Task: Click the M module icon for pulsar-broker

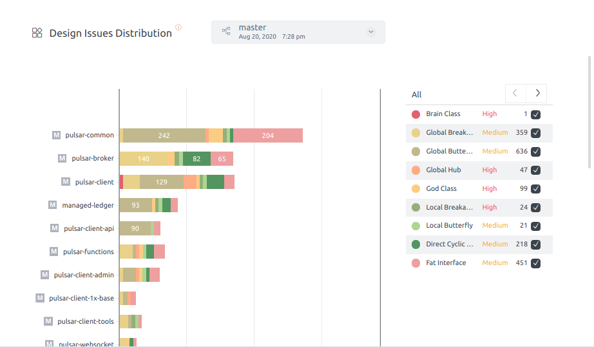Action: point(62,159)
